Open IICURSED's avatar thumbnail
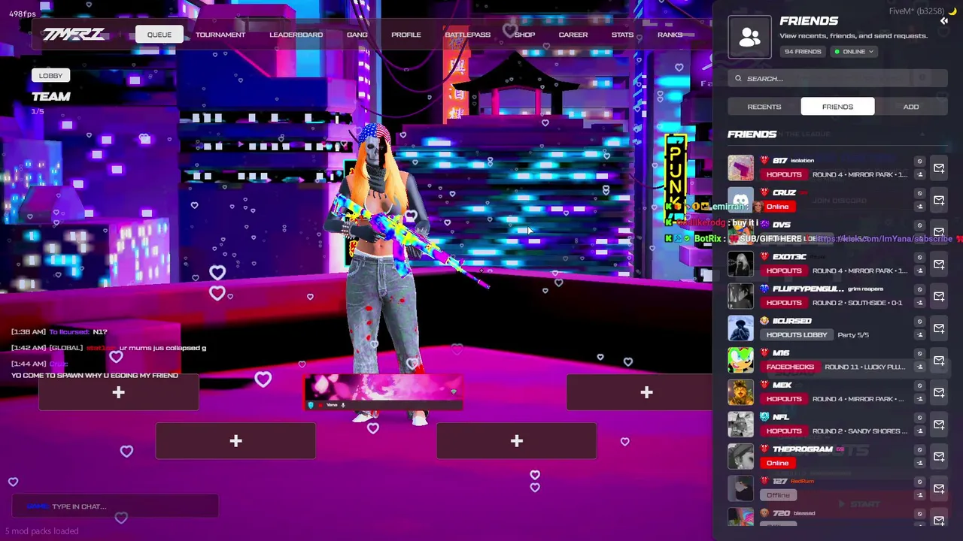 [x=740, y=328]
